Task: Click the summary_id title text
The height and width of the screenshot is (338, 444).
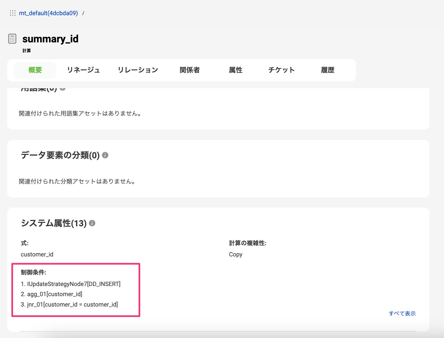Action: click(x=50, y=39)
